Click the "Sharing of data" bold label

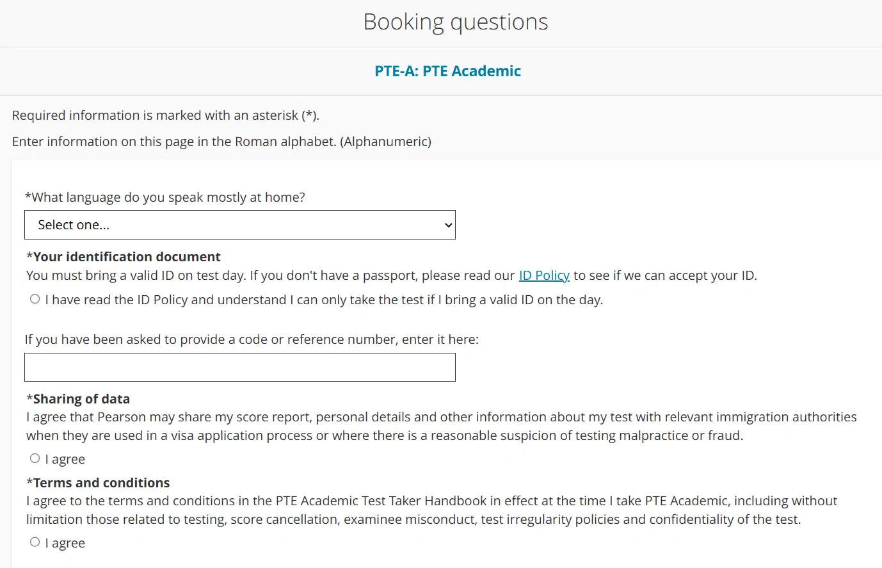coord(77,398)
